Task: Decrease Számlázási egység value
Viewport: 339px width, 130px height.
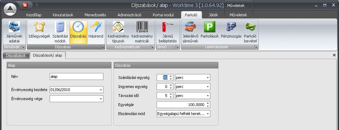Action: click(171, 79)
